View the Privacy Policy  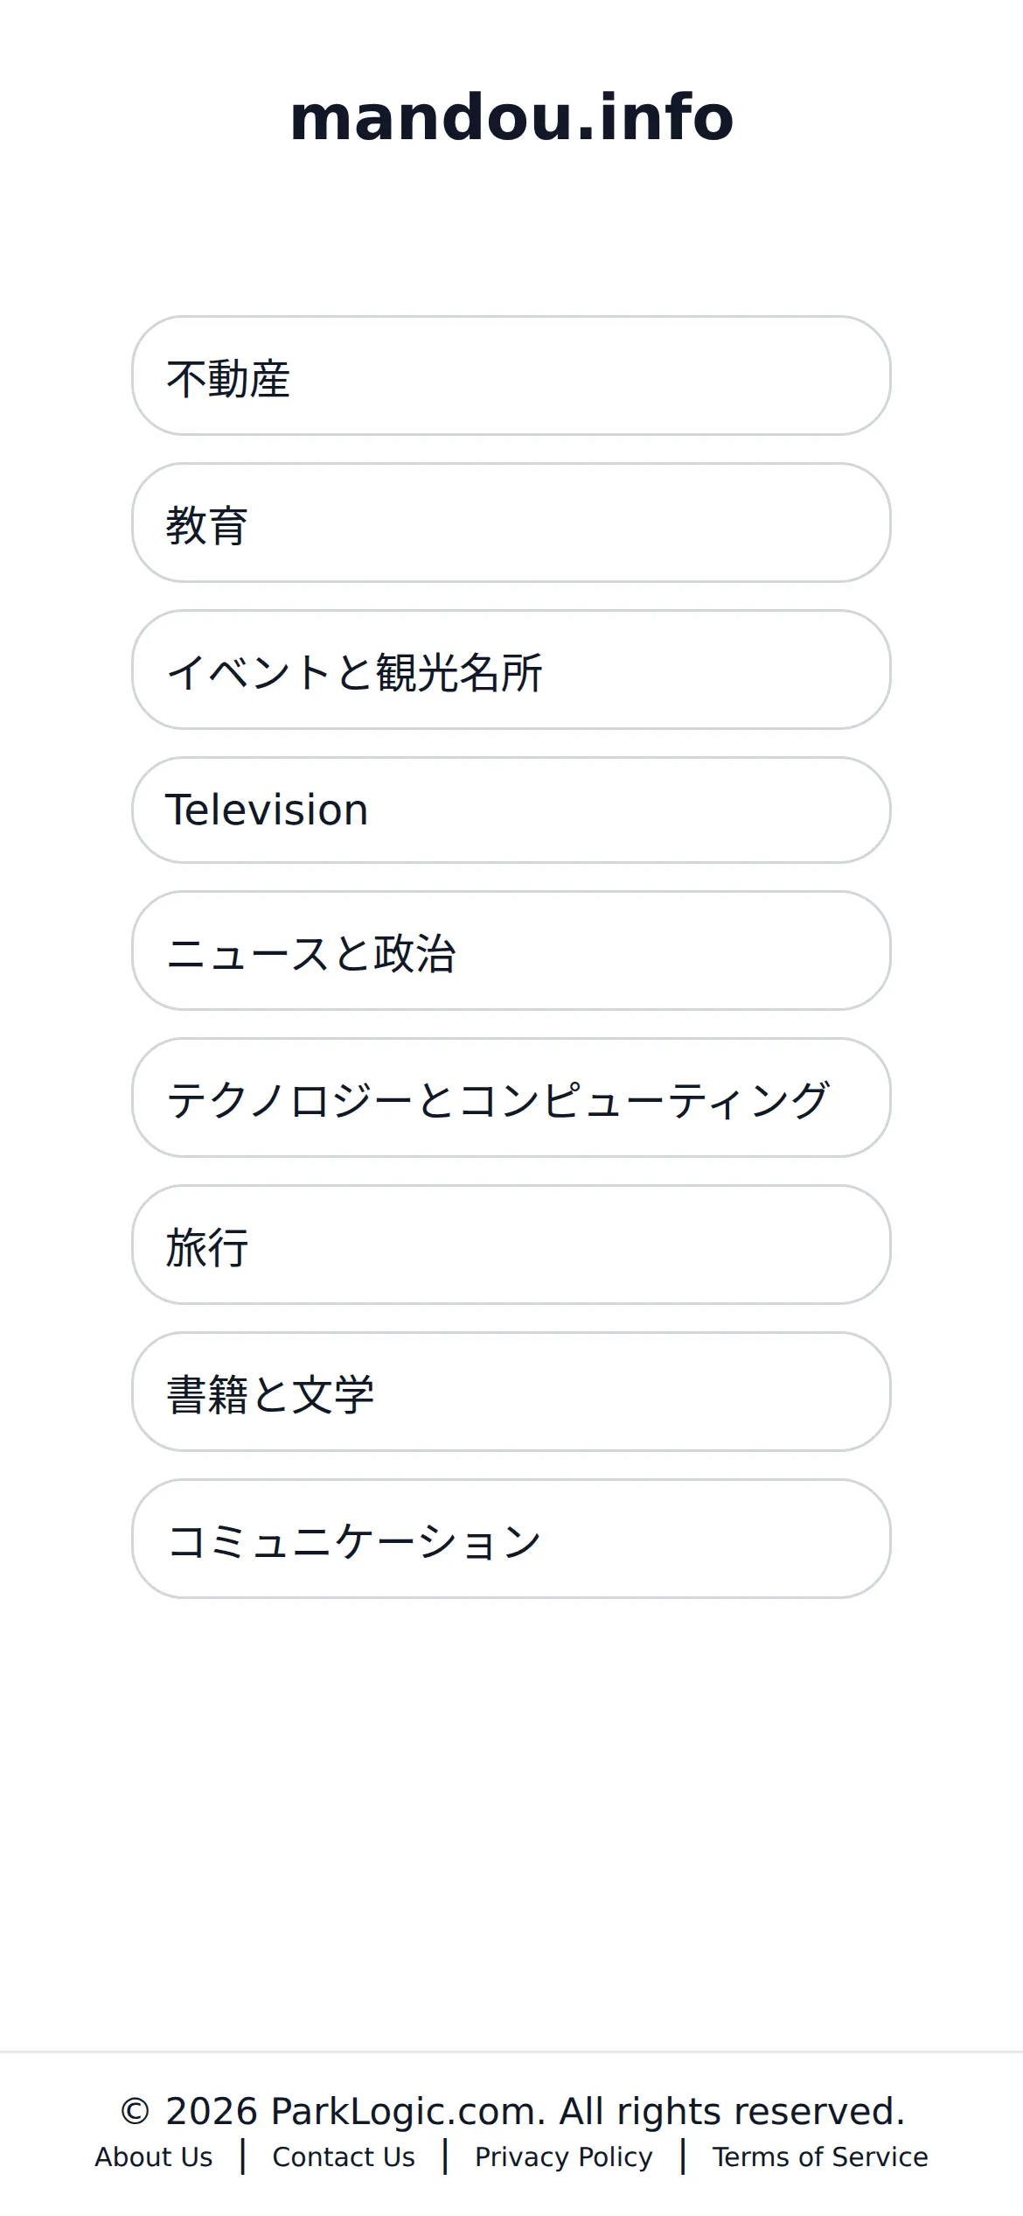pos(564,2157)
